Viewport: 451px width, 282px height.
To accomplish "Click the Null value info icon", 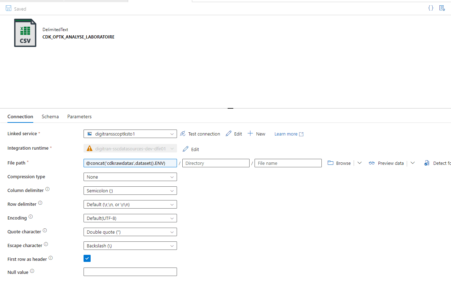I will coord(32,271).
